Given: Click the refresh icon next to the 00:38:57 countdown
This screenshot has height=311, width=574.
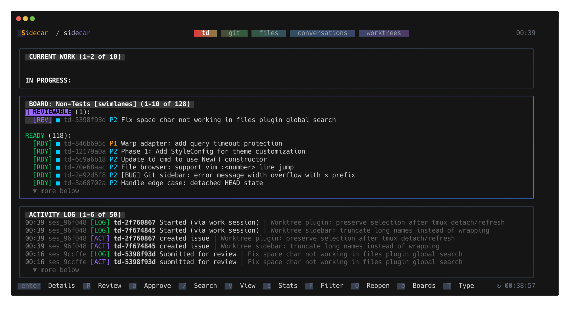Looking at the screenshot, I should 500,286.
